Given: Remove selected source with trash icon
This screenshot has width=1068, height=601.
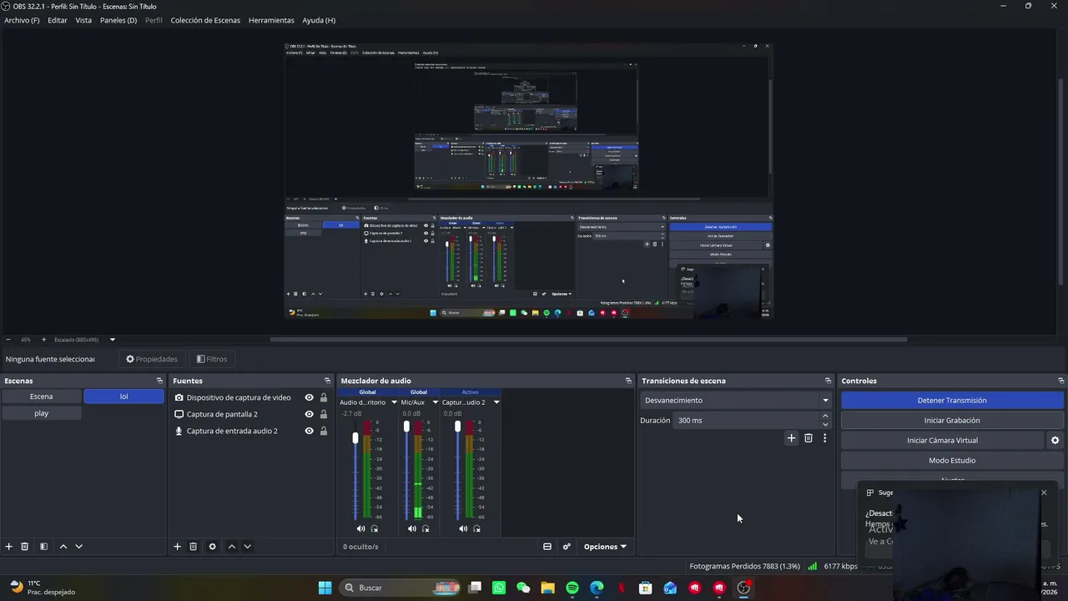Looking at the screenshot, I should tap(193, 547).
